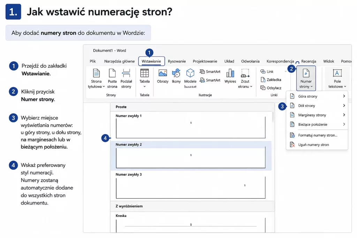Image resolution: width=357 pixels, height=238 pixels.
Task: Open Tabela dropdown arrow
Action: tap(145, 86)
